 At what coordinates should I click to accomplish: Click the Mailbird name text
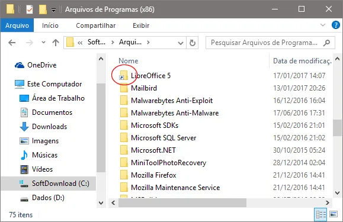coord(144,88)
